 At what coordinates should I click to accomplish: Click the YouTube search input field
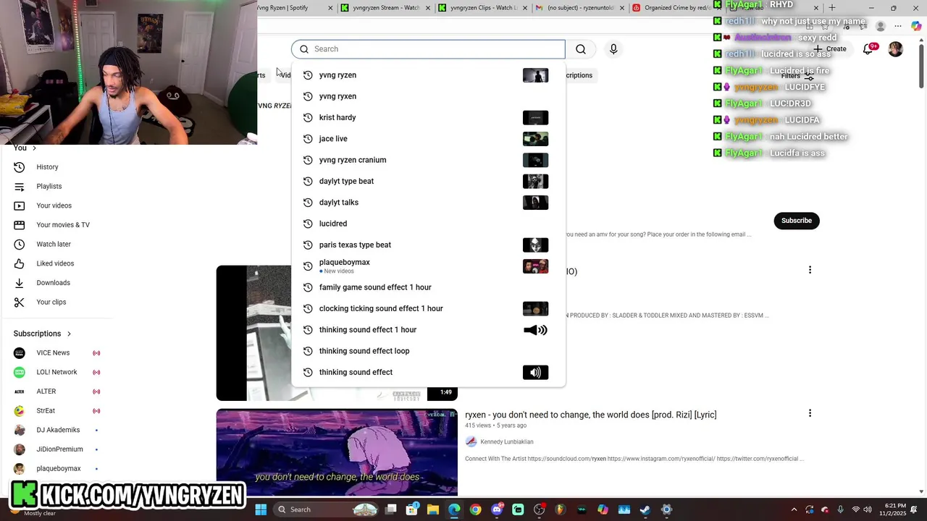tap(428, 49)
